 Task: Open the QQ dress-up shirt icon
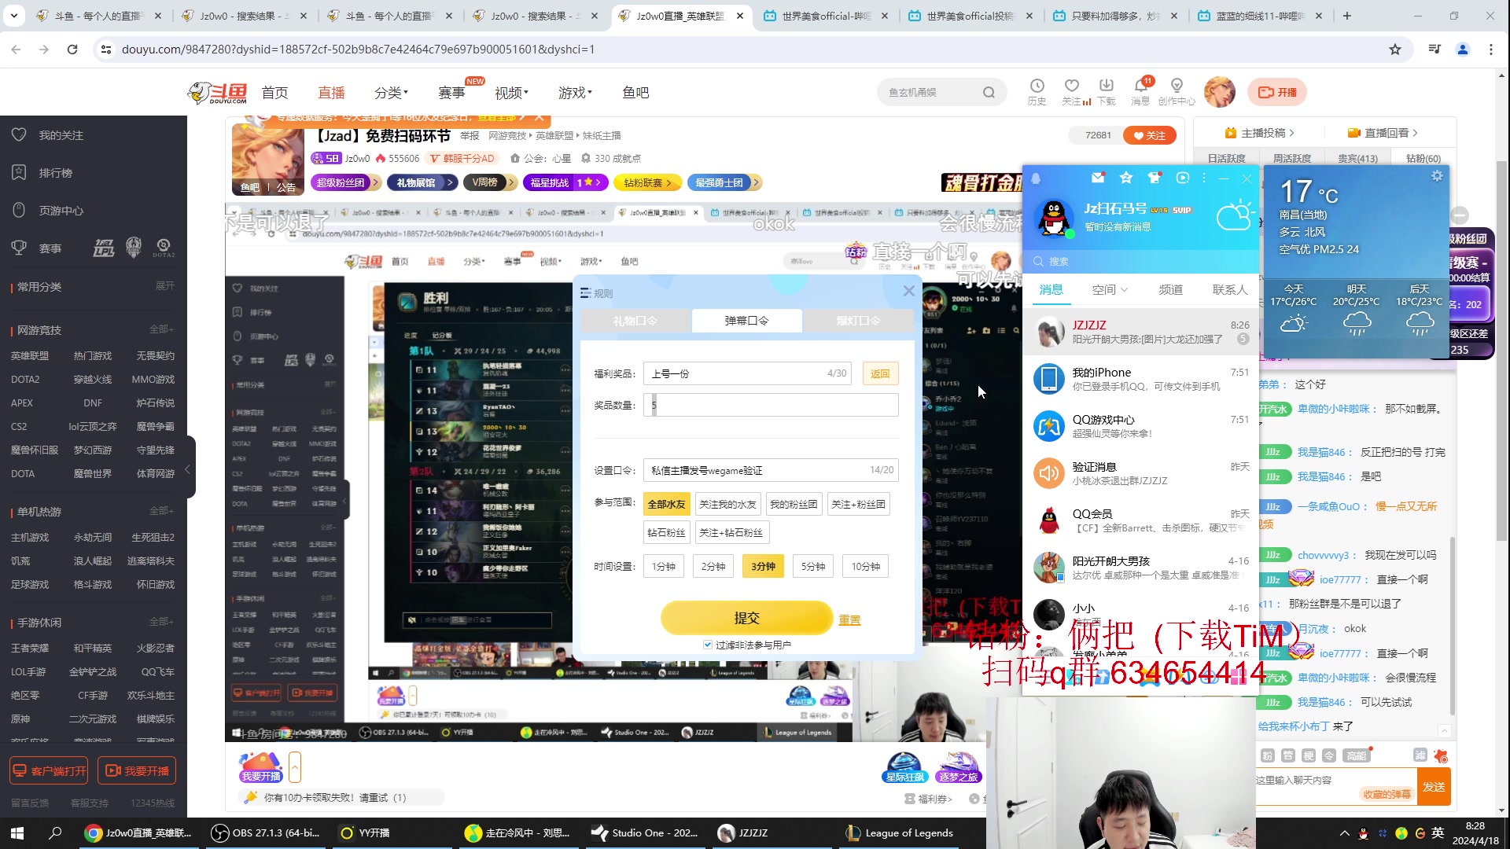point(1155,178)
